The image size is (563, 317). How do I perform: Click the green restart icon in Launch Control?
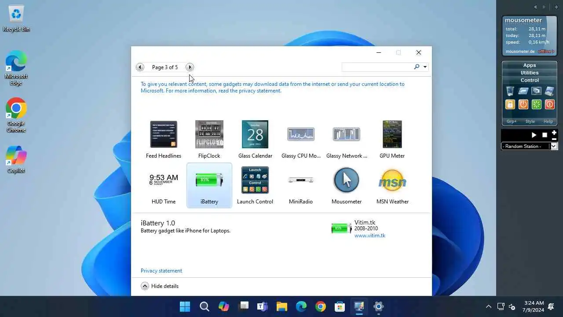[x=536, y=104]
